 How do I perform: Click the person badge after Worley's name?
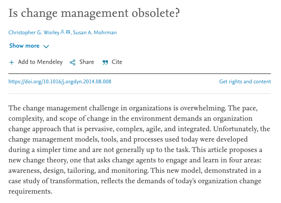tap(62, 32)
